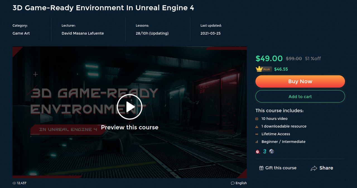Image resolution: width=357 pixels, height=188 pixels.
Task: Click the 1 downloadable resource text
Action: 284,126
